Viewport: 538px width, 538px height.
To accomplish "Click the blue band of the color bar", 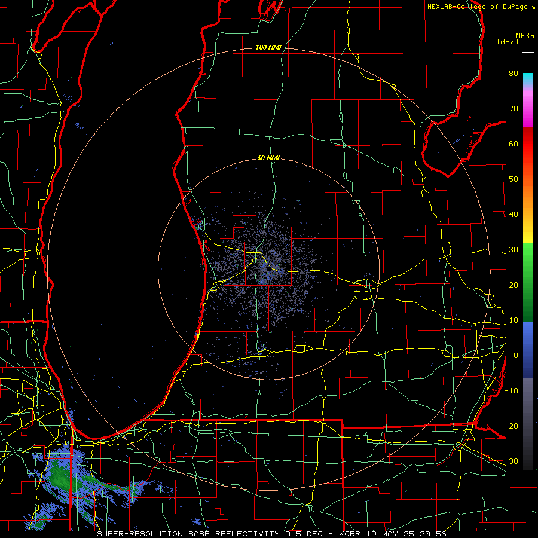I will [x=528, y=349].
